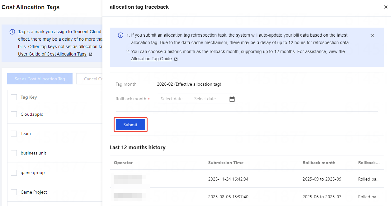Toggle the select-all Tag Key checkbox
This screenshot has width=391, height=206.
14,97
